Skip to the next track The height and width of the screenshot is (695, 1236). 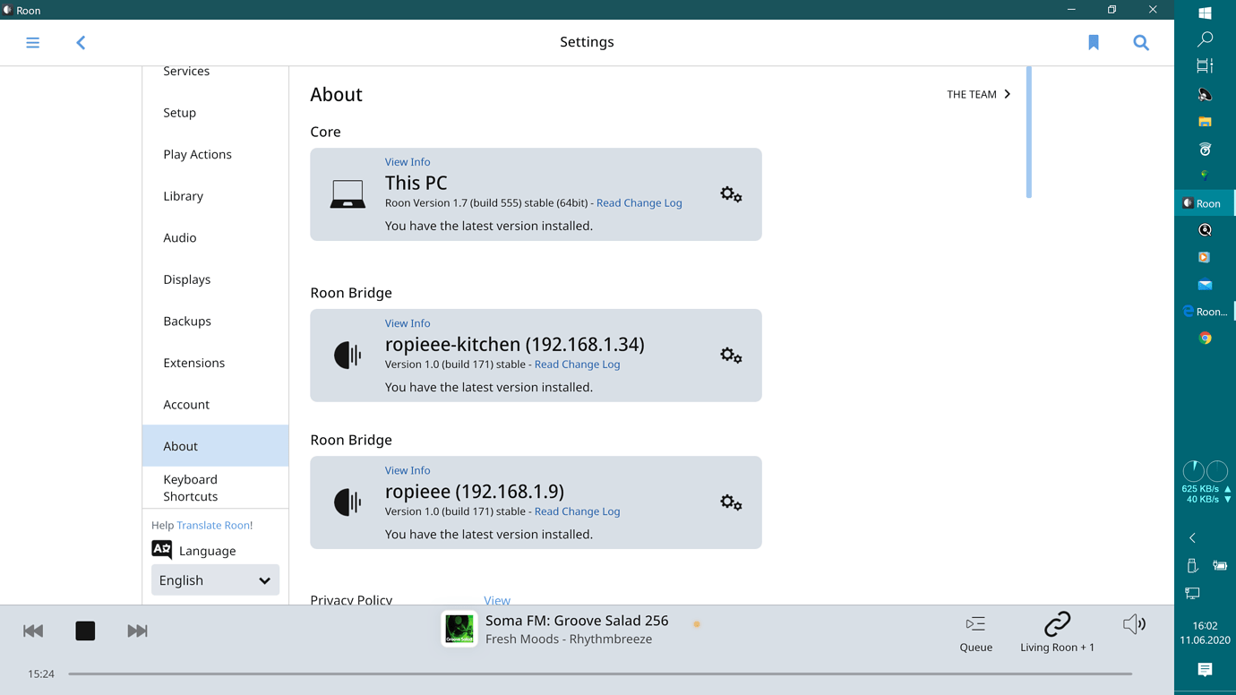coord(137,631)
